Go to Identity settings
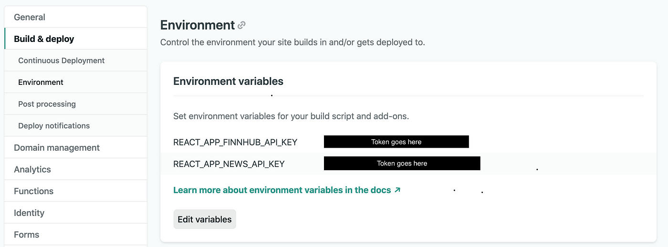 (x=76, y=213)
